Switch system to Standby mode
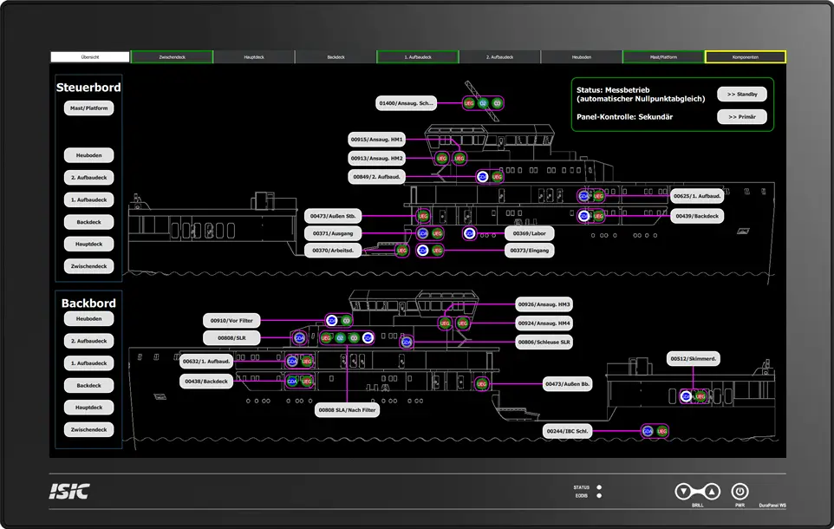The width and height of the screenshot is (834, 529). [x=741, y=95]
